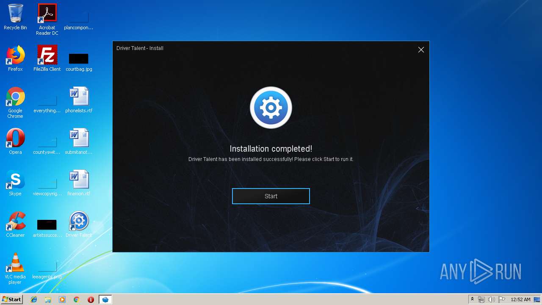Open the FileZilla Client desktop shortcut
Image resolution: width=542 pixels, height=305 pixels.
[x=47, y=59]
